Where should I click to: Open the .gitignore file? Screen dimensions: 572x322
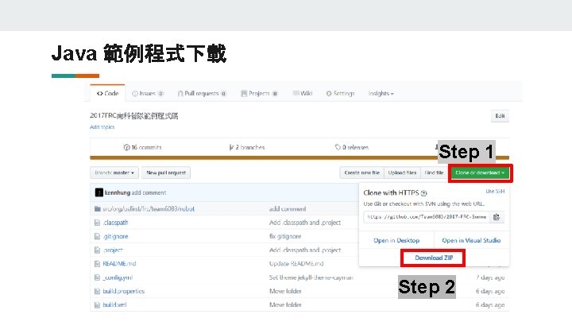[x=115, y=236]
